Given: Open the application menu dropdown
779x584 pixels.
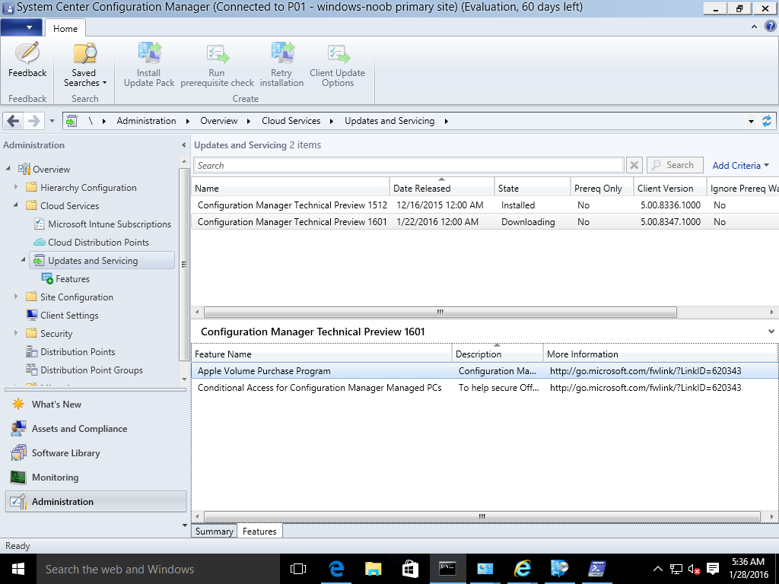Looking at the screenshot, I should (x=22, y=27).
